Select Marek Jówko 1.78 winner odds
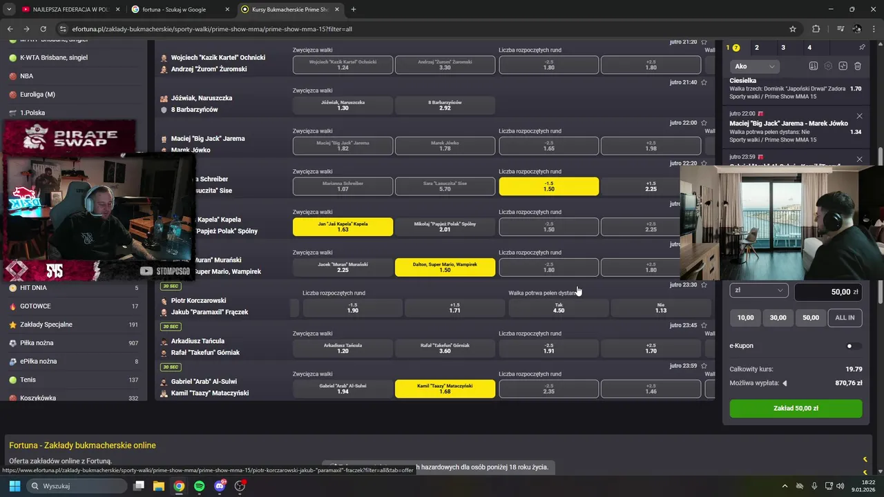This screenshot has width=884, height=497. tap(445, 146)
